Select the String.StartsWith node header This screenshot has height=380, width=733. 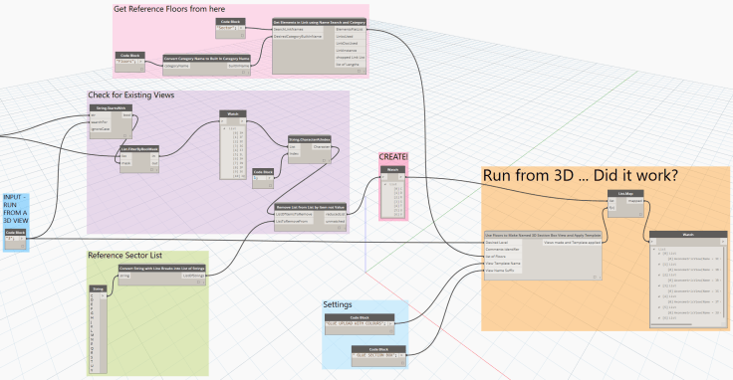click(111, 107)
